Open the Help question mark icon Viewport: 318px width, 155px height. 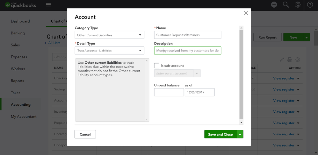[x=310, y=5]
